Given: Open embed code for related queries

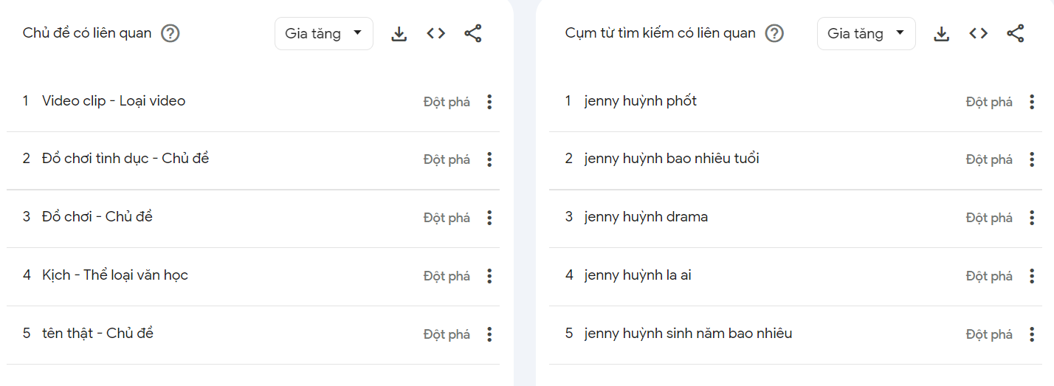Looking at the screenshot, I should [x=979, y=34].
